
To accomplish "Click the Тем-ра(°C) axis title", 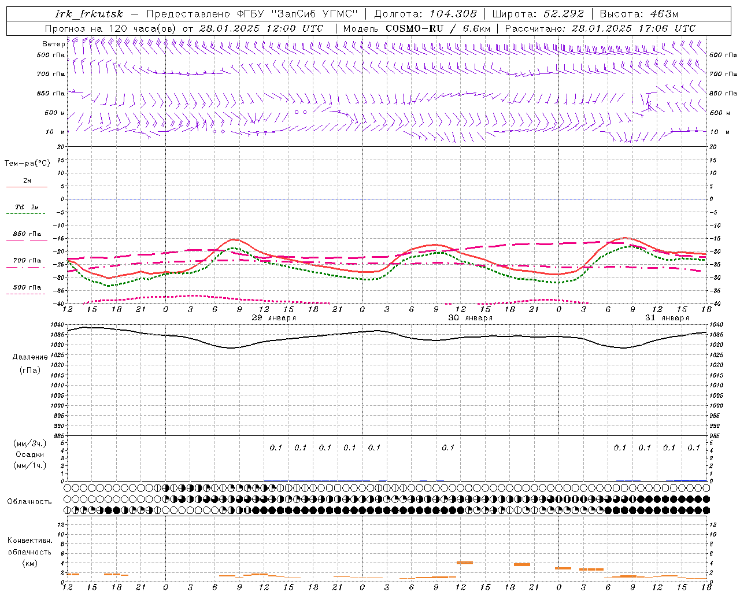I will point(27,163).
